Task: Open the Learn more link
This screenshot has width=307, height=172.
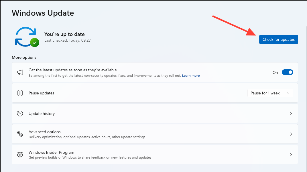Action: click(x=191, y=76)
